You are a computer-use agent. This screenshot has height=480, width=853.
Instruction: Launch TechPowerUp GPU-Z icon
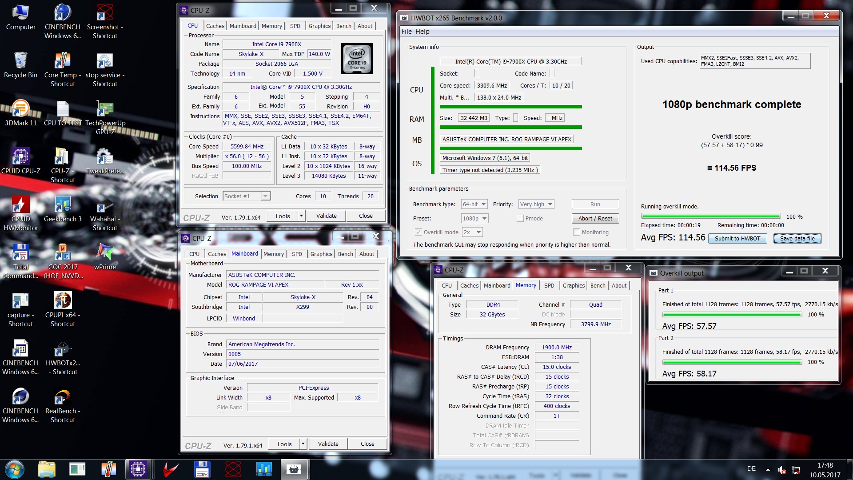tap(105, 118)
